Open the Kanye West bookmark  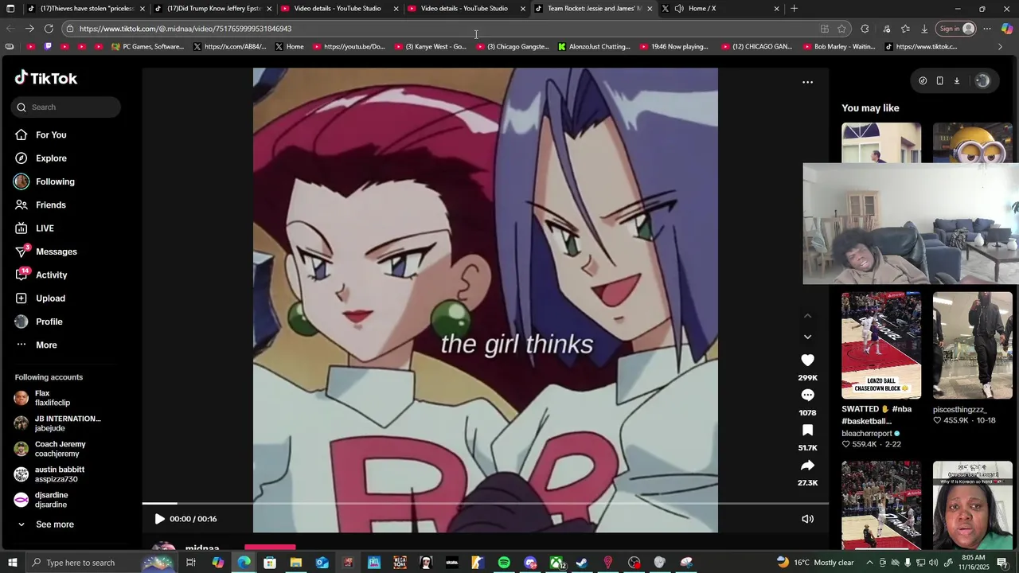click(x=431, y=47)
